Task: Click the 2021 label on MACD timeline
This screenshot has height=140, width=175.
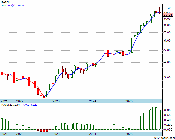Action: 4,134
